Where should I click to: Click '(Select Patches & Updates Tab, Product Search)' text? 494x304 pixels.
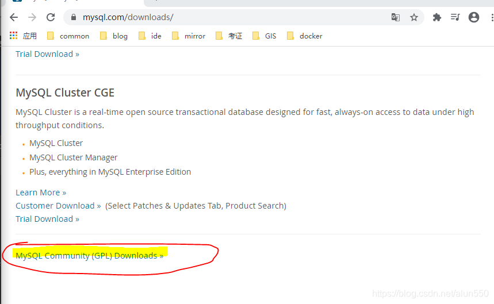196,206
